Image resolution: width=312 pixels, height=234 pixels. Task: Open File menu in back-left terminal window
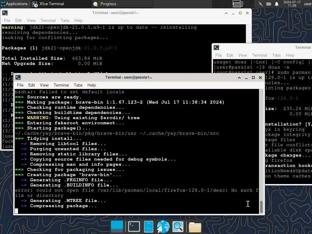pos(7,20)
